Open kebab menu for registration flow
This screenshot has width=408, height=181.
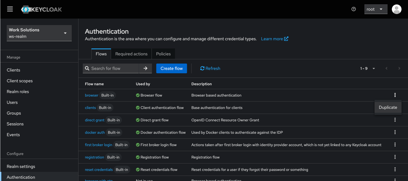[x=395, y=157]
